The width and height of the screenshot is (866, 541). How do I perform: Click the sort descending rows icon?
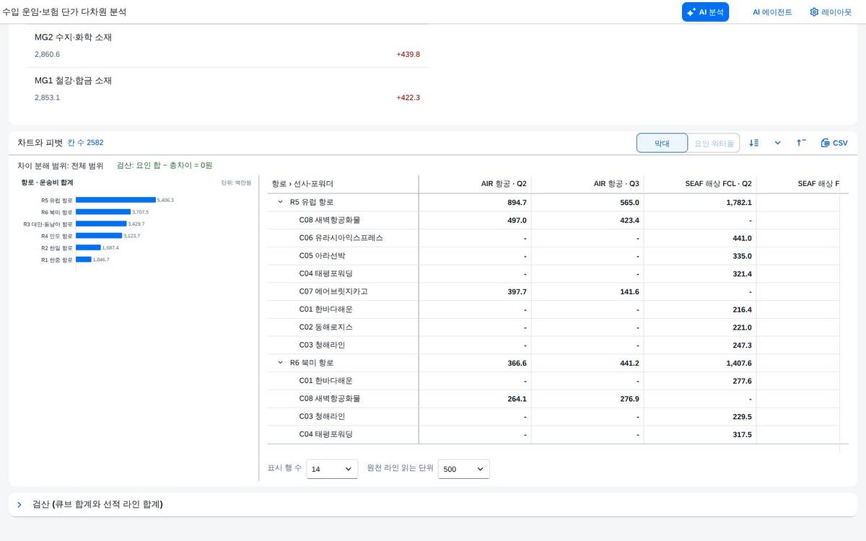coord(754,143)
